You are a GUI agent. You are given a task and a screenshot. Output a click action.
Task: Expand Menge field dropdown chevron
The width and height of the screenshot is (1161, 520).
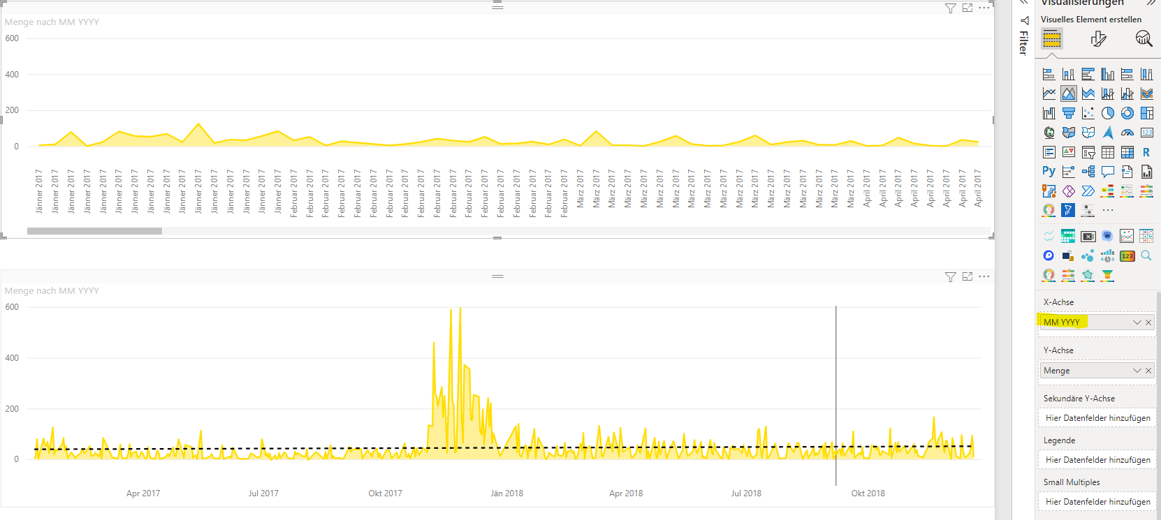[x=1137, y=371]
